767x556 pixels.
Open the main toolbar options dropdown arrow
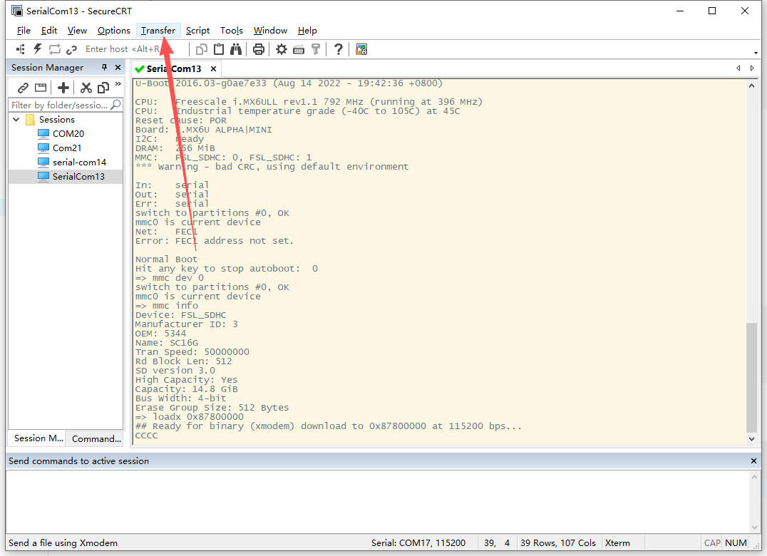[756, 53]
